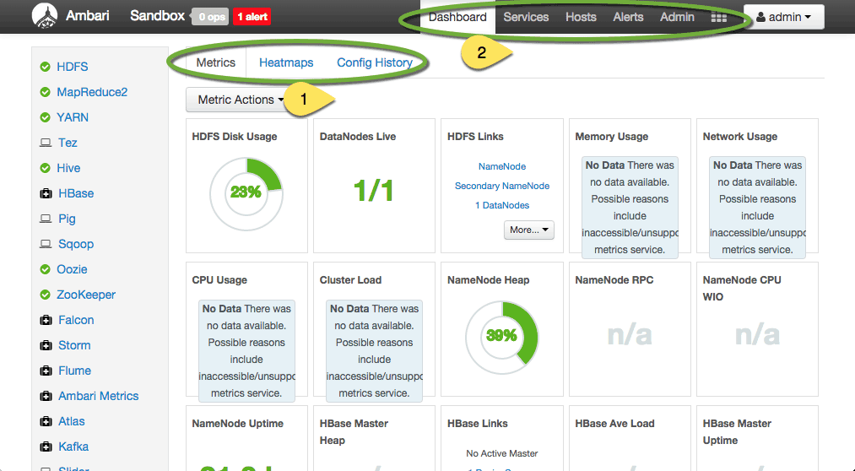
Task: Go to the Dashboard tab
Action: click(x=457, y=17)
